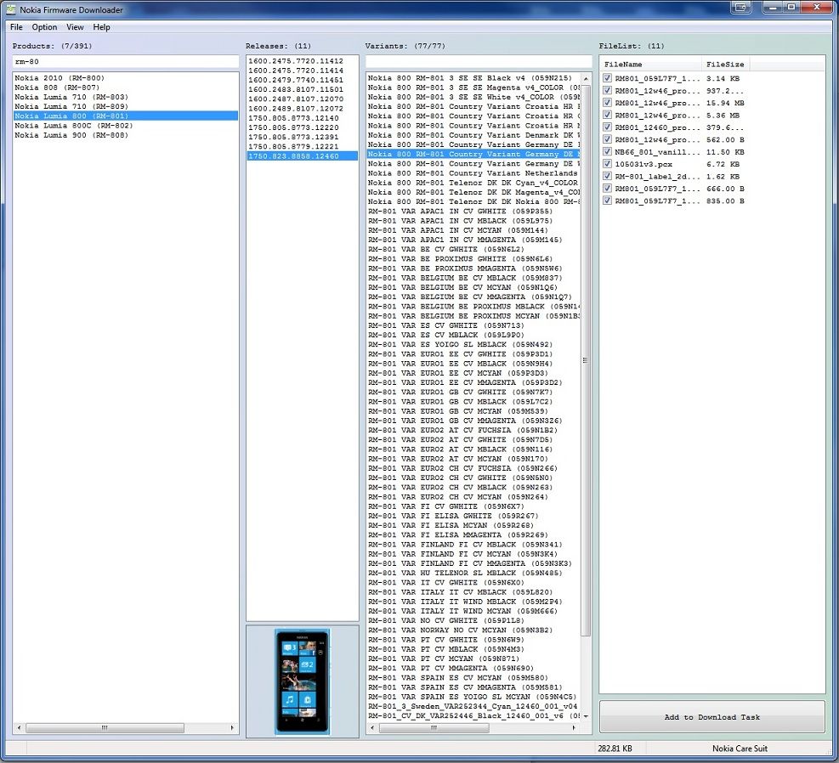Click the Variants list scroll up arrow

click(586, 79)
